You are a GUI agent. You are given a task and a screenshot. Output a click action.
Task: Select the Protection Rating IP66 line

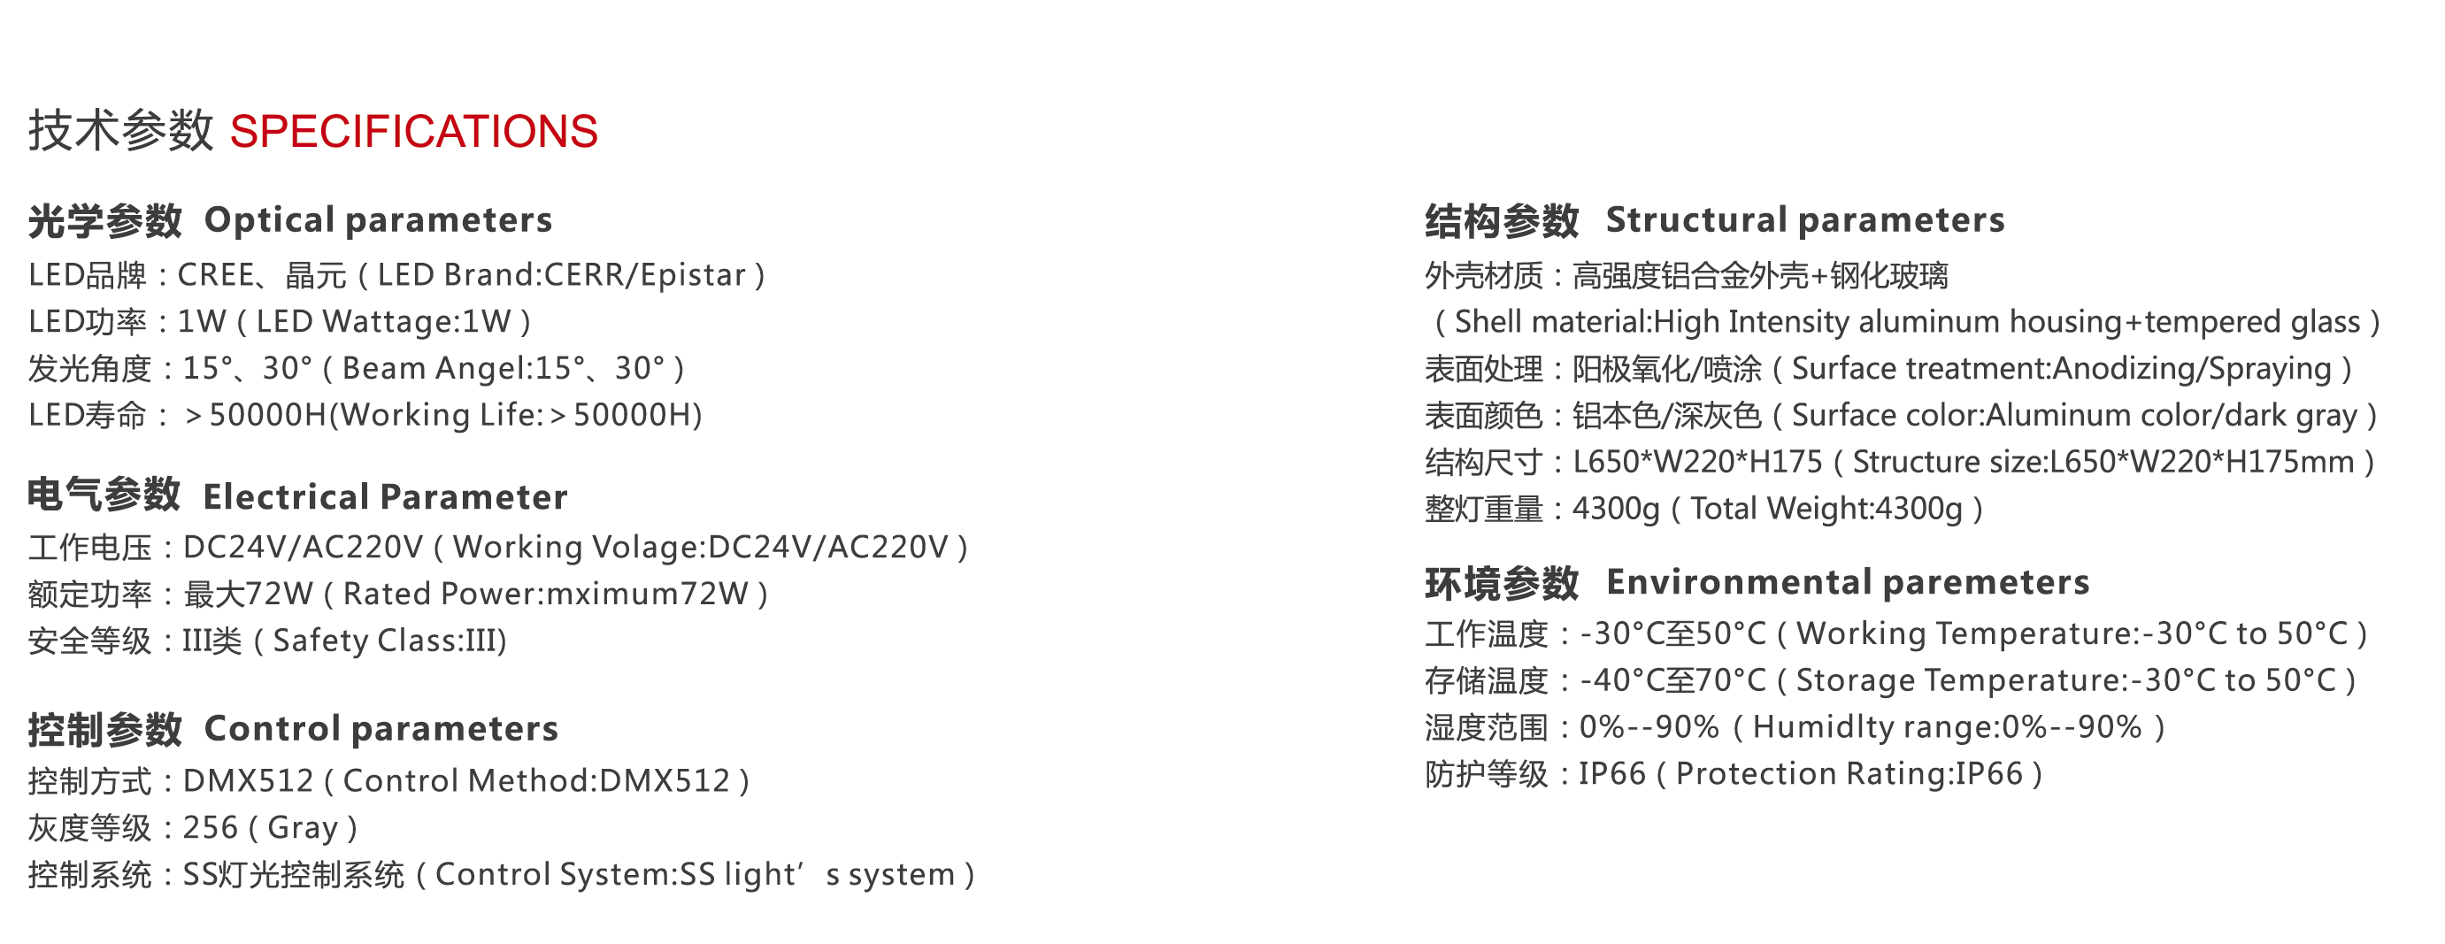pos(1734,774)
